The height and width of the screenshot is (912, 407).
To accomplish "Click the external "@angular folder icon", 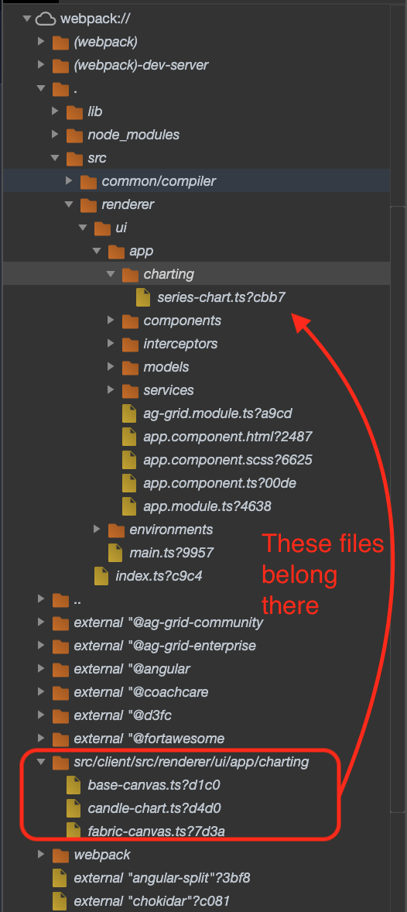I will (x=60, y=670).
